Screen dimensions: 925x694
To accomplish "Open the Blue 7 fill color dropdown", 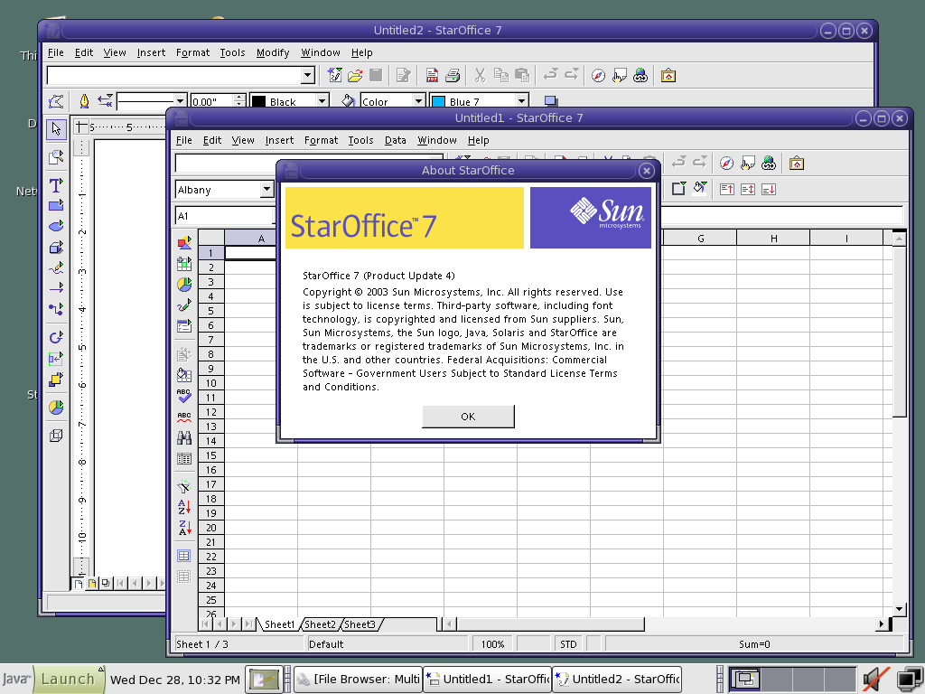I will point(521,101).
